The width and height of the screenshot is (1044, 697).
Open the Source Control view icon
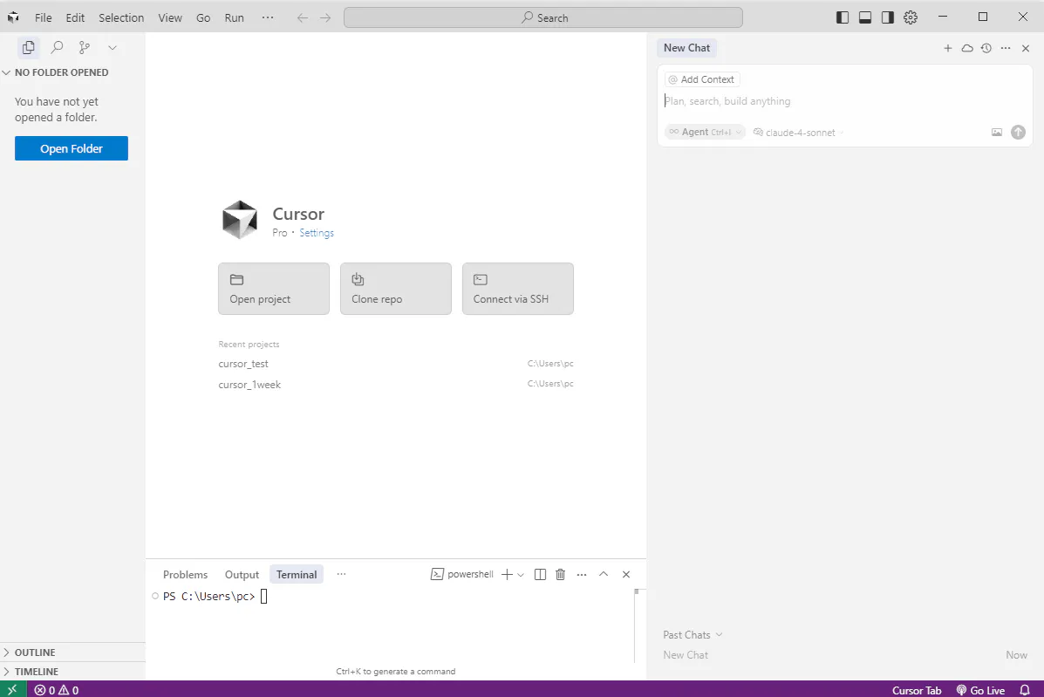(x=85, y=47)
